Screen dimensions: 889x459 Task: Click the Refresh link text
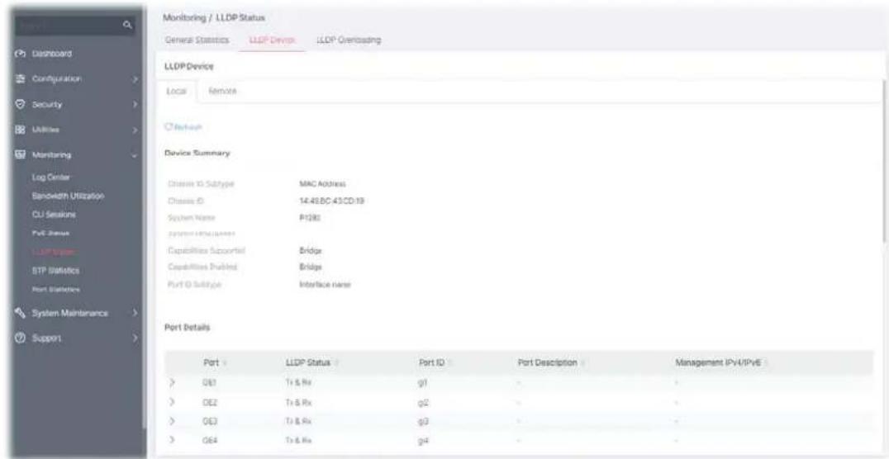click(x=187, y=127)
